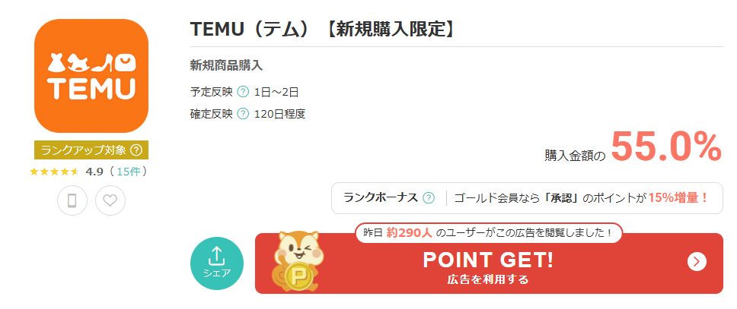Click the orange star rating
The image size is (737, 309).
pos(54,172)
